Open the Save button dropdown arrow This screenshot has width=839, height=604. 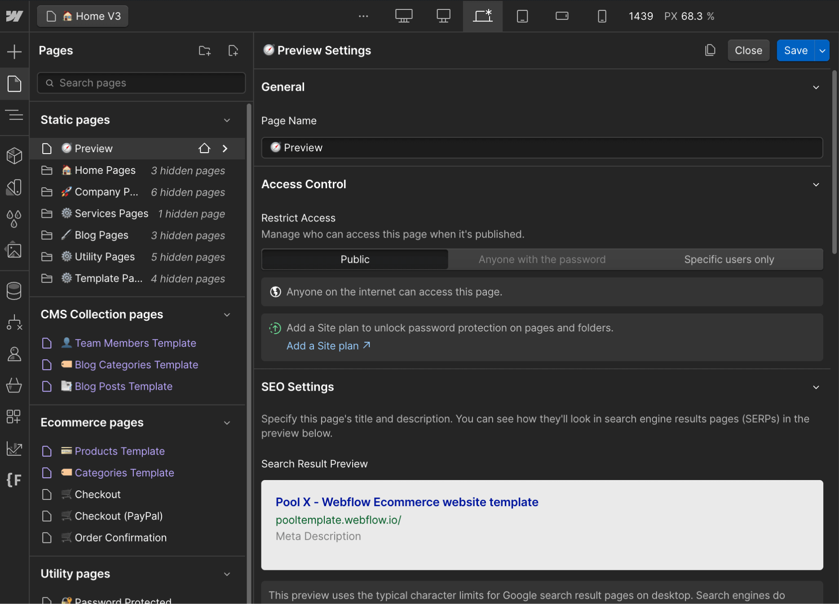pyautogui.click(x=822, y=50)
